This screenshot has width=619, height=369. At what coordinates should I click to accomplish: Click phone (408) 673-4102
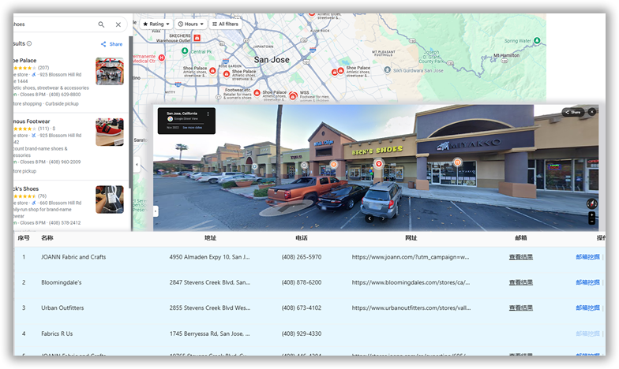click(302, 307)
